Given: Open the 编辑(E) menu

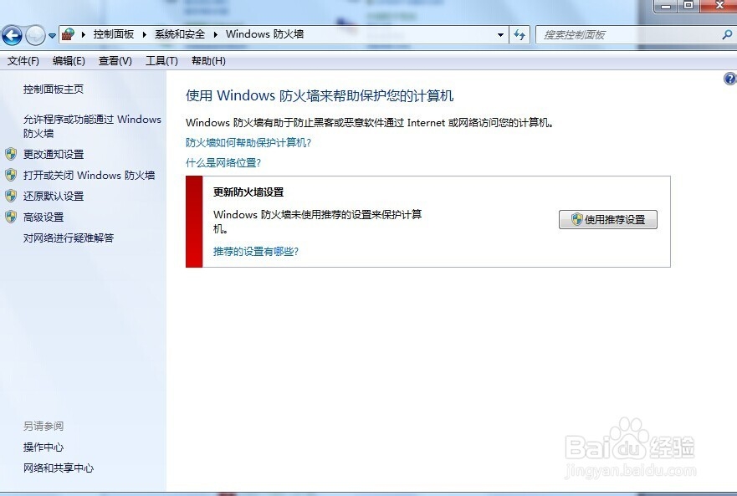Looking at the screenshot, I should [x=69, y=61].
